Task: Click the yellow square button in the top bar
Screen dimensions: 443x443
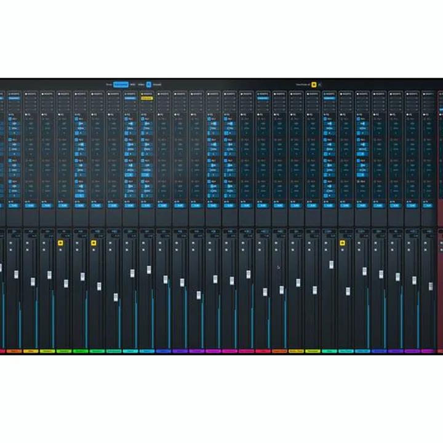Action: click(x=314, y=84)
